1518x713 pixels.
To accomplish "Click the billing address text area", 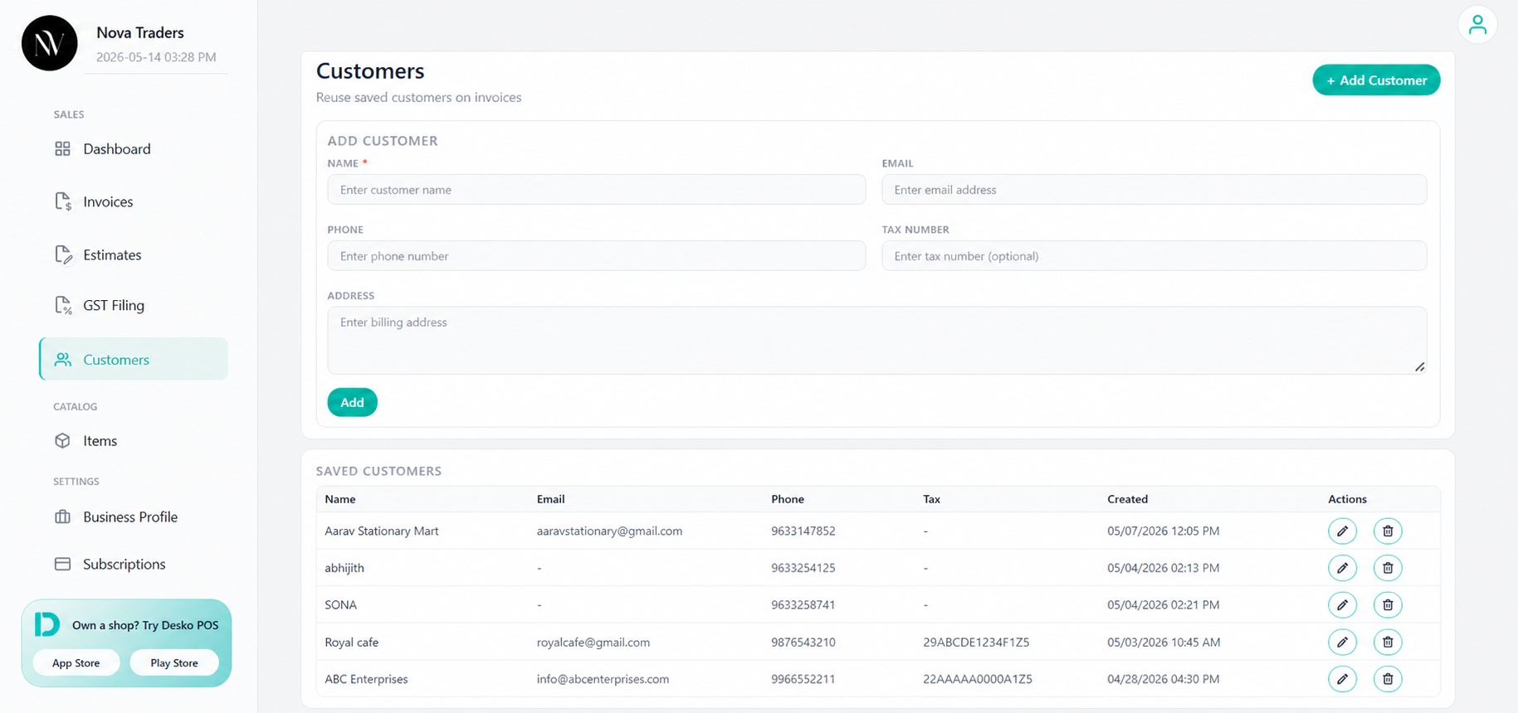I will 876,341.
